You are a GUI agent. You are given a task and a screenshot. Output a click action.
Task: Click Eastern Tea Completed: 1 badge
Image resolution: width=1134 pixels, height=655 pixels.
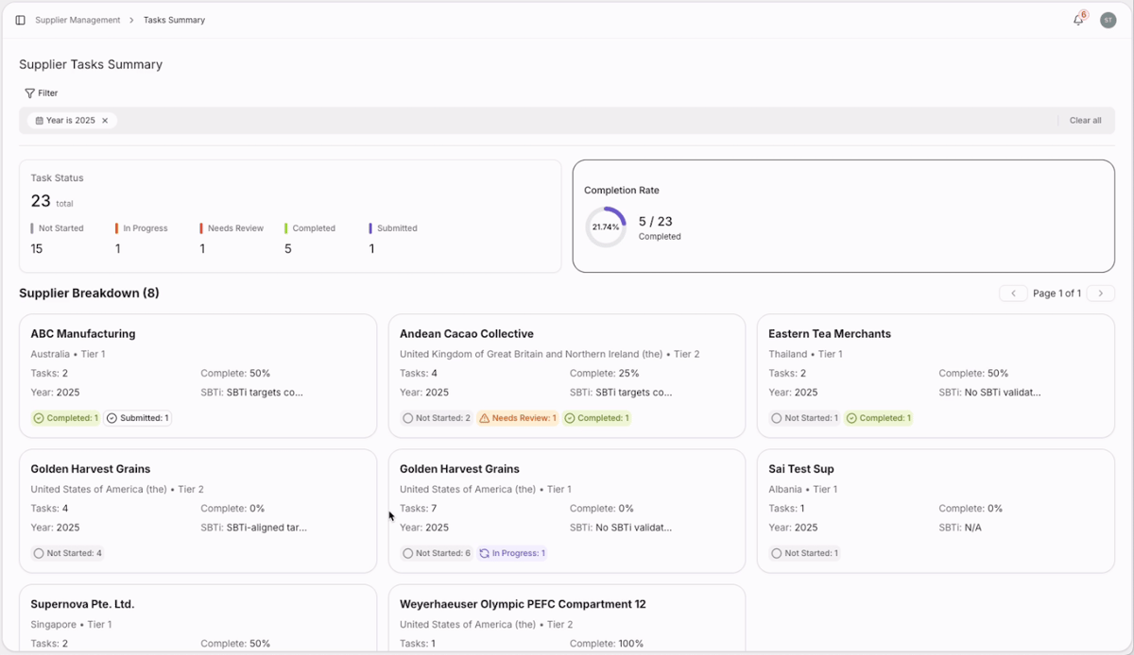[x=878, y=418]
